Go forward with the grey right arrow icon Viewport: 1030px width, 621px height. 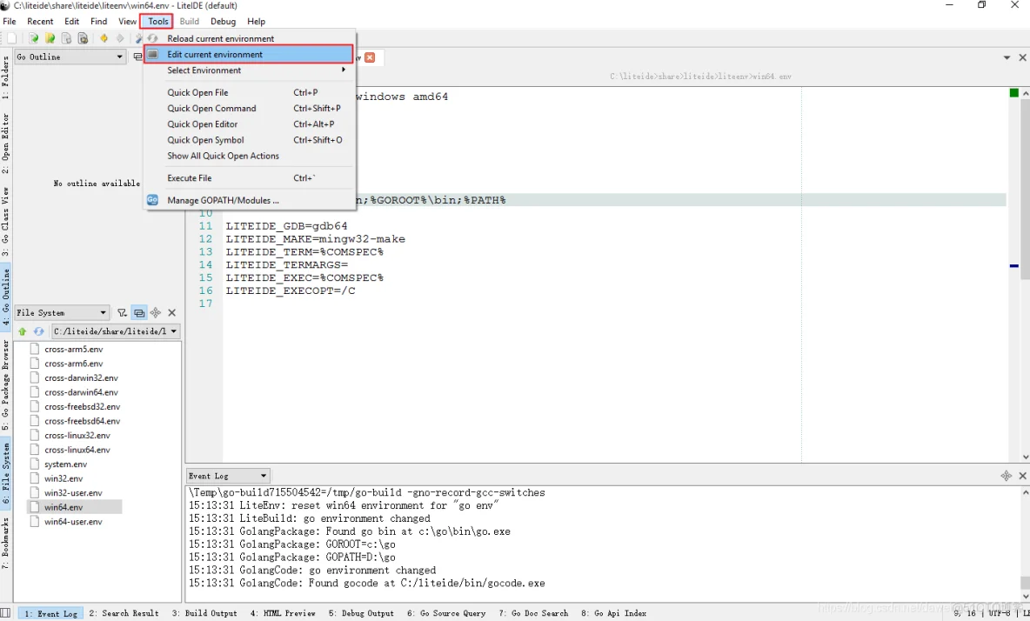[120, 39]
